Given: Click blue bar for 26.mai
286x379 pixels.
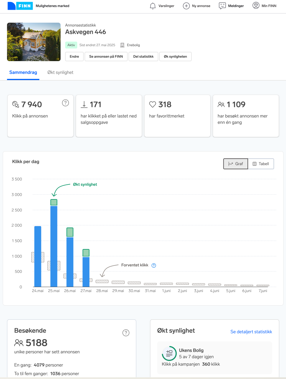Looking at the screenshot, I should click(70, 262).
